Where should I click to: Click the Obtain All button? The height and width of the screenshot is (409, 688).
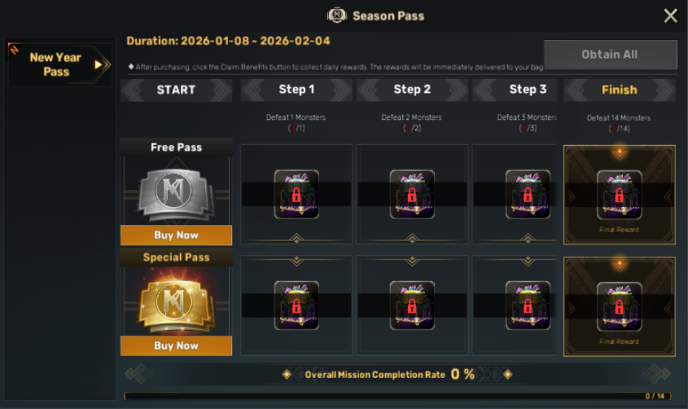tap(609, 54)
